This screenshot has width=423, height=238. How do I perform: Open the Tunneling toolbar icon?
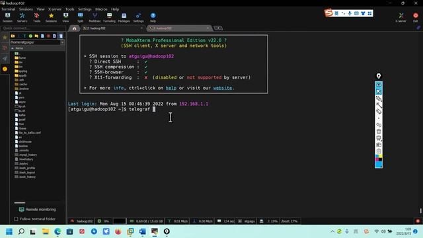tap(109, 17)
